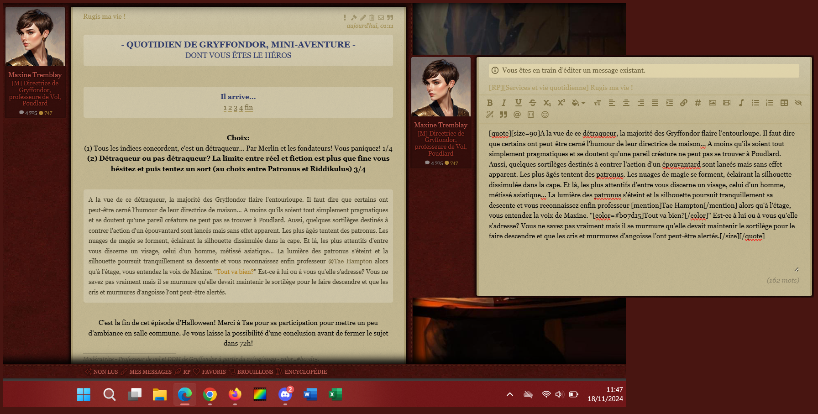Center the text in the editor

tap(626, 103)
